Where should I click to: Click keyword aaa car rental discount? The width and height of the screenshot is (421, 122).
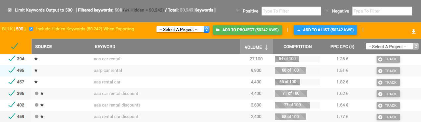(x=116, y=94)
